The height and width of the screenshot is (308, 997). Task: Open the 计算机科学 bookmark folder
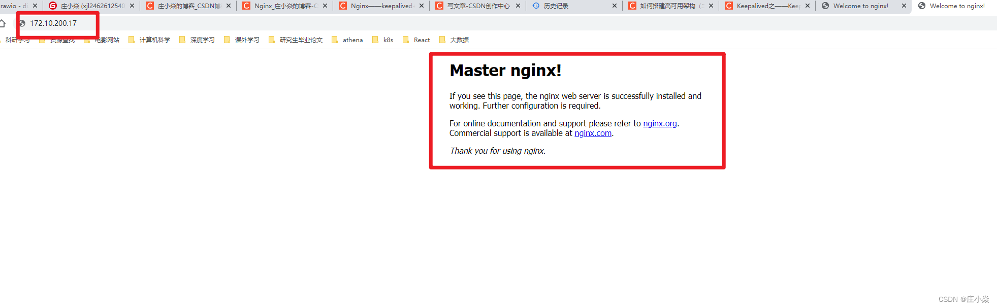[x=149, y=40]
